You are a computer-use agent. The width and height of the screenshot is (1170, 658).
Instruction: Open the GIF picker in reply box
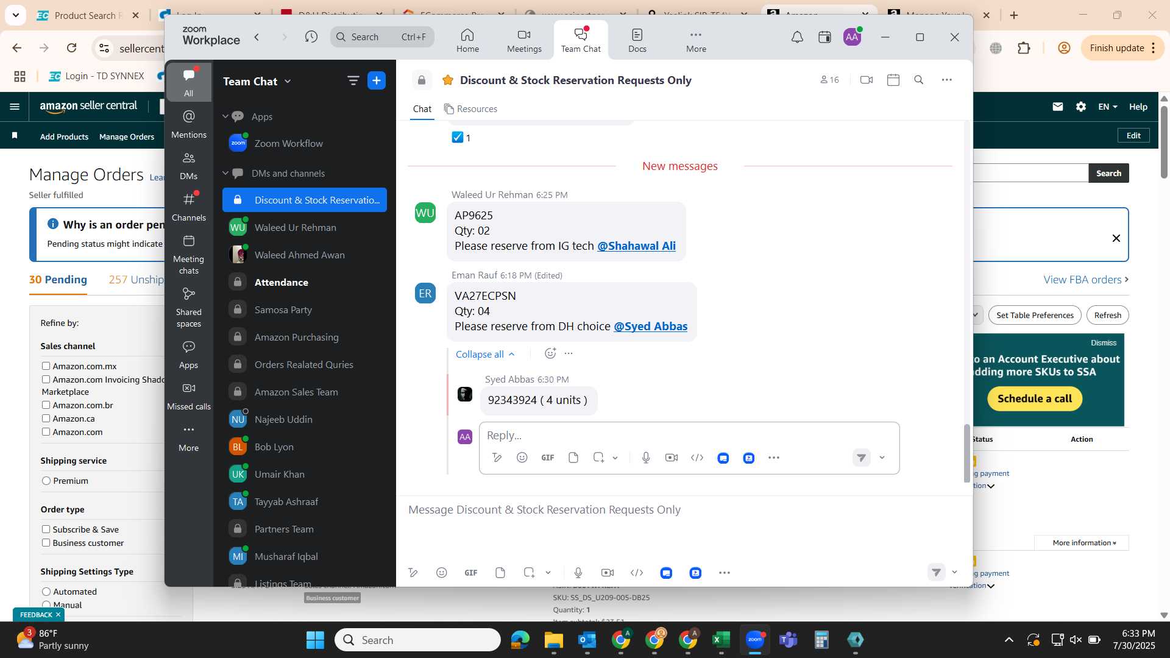[x=547, y=458]
